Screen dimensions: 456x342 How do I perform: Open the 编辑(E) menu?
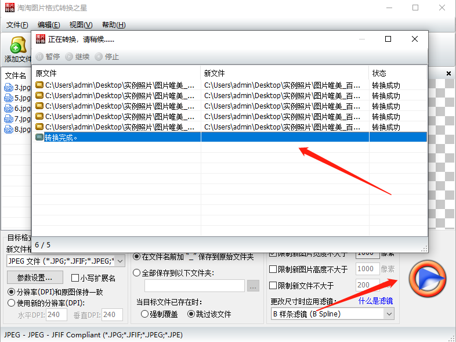click(x=48, y=25)
